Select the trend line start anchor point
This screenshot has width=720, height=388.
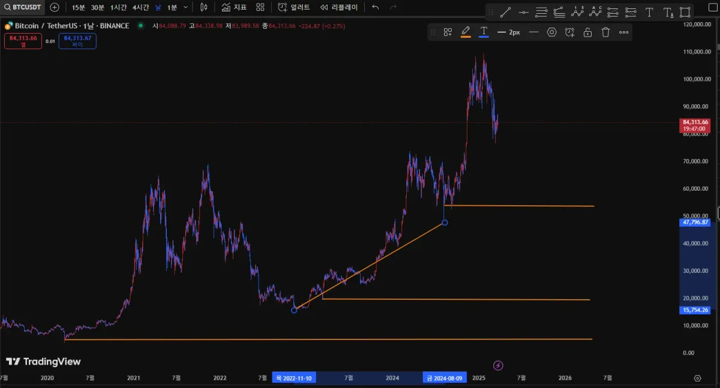pyautogui.click(x=294, y=310)
